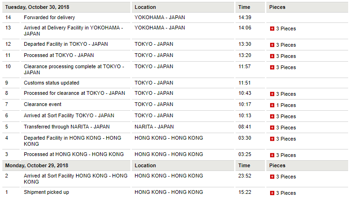This screenshot has width=350, height=199.
Task: Click plus icon on Clearance processing complete row
Action: (x=272, y=67)
